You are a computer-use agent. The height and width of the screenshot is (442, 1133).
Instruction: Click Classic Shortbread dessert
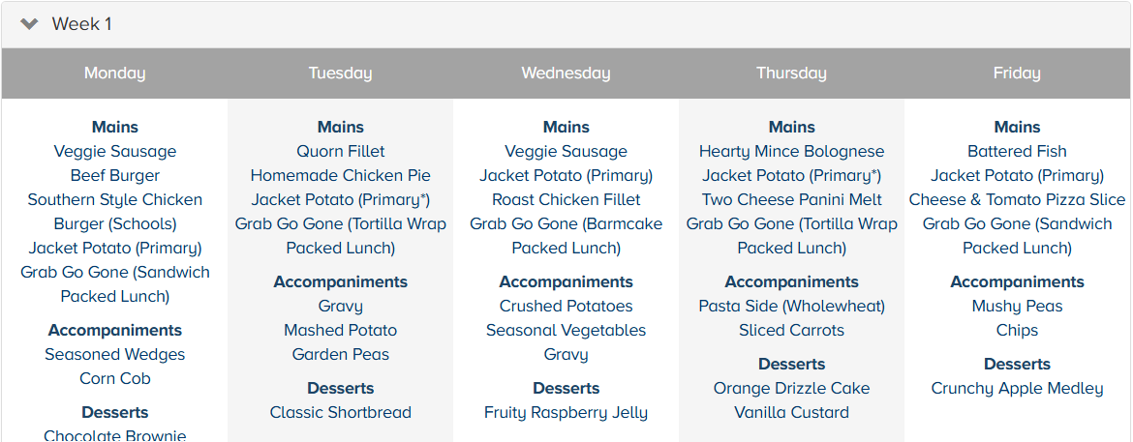[341, 413]
